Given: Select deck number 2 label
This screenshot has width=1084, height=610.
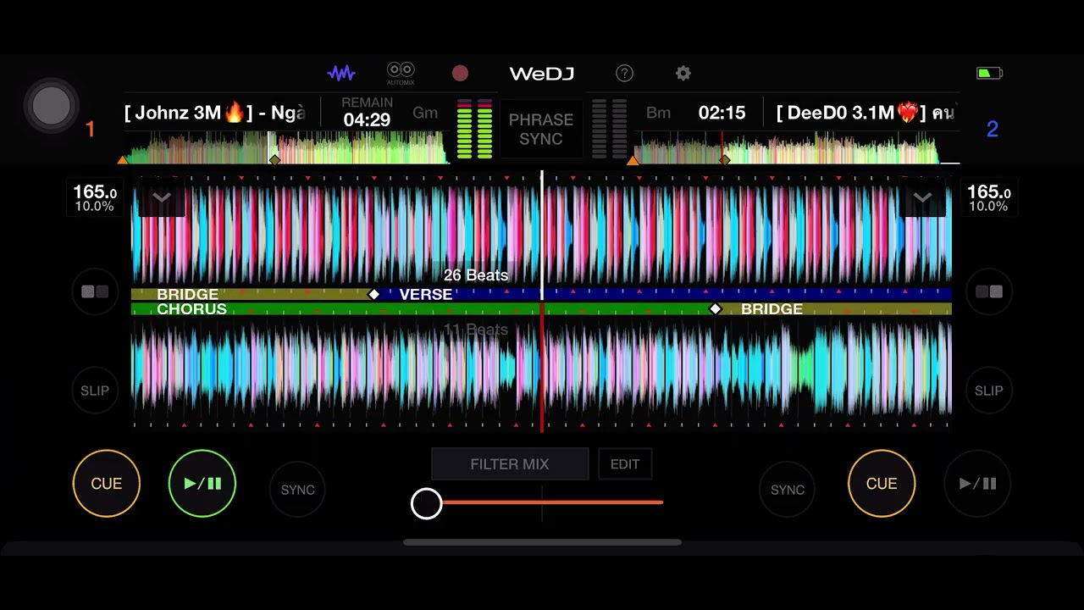Looking at the screenshot, I should 993,130.
